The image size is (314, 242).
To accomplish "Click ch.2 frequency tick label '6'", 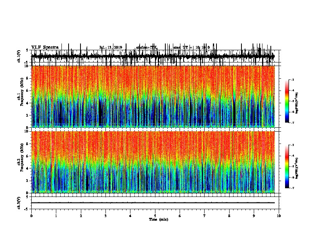I will (28, 156).
